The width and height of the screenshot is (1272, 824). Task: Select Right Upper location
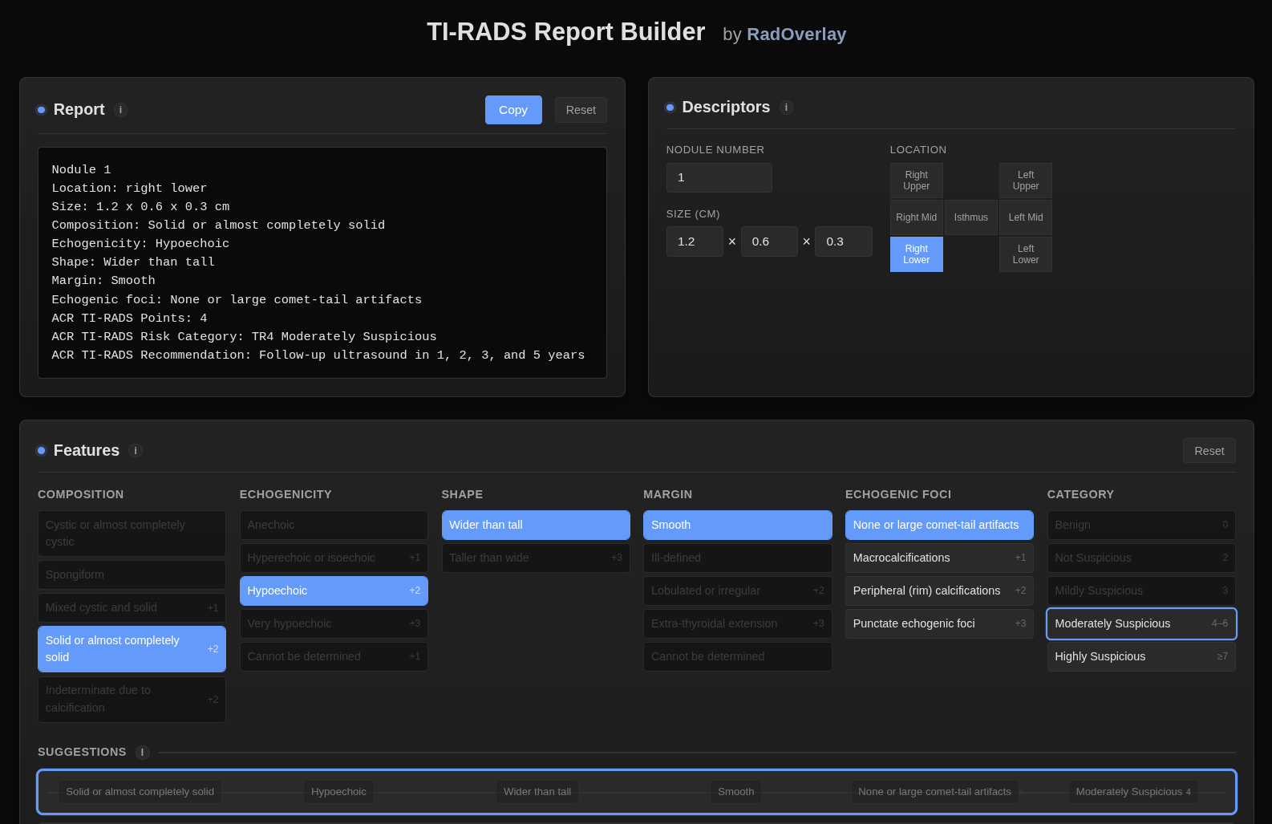tap(917, 181)
